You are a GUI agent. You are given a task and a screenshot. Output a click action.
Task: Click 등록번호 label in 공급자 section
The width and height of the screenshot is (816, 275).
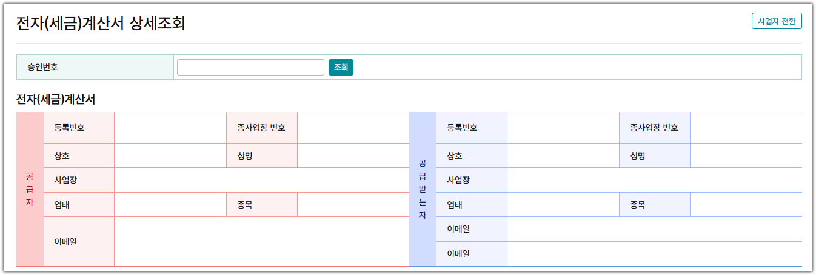[x=69, y=128]
